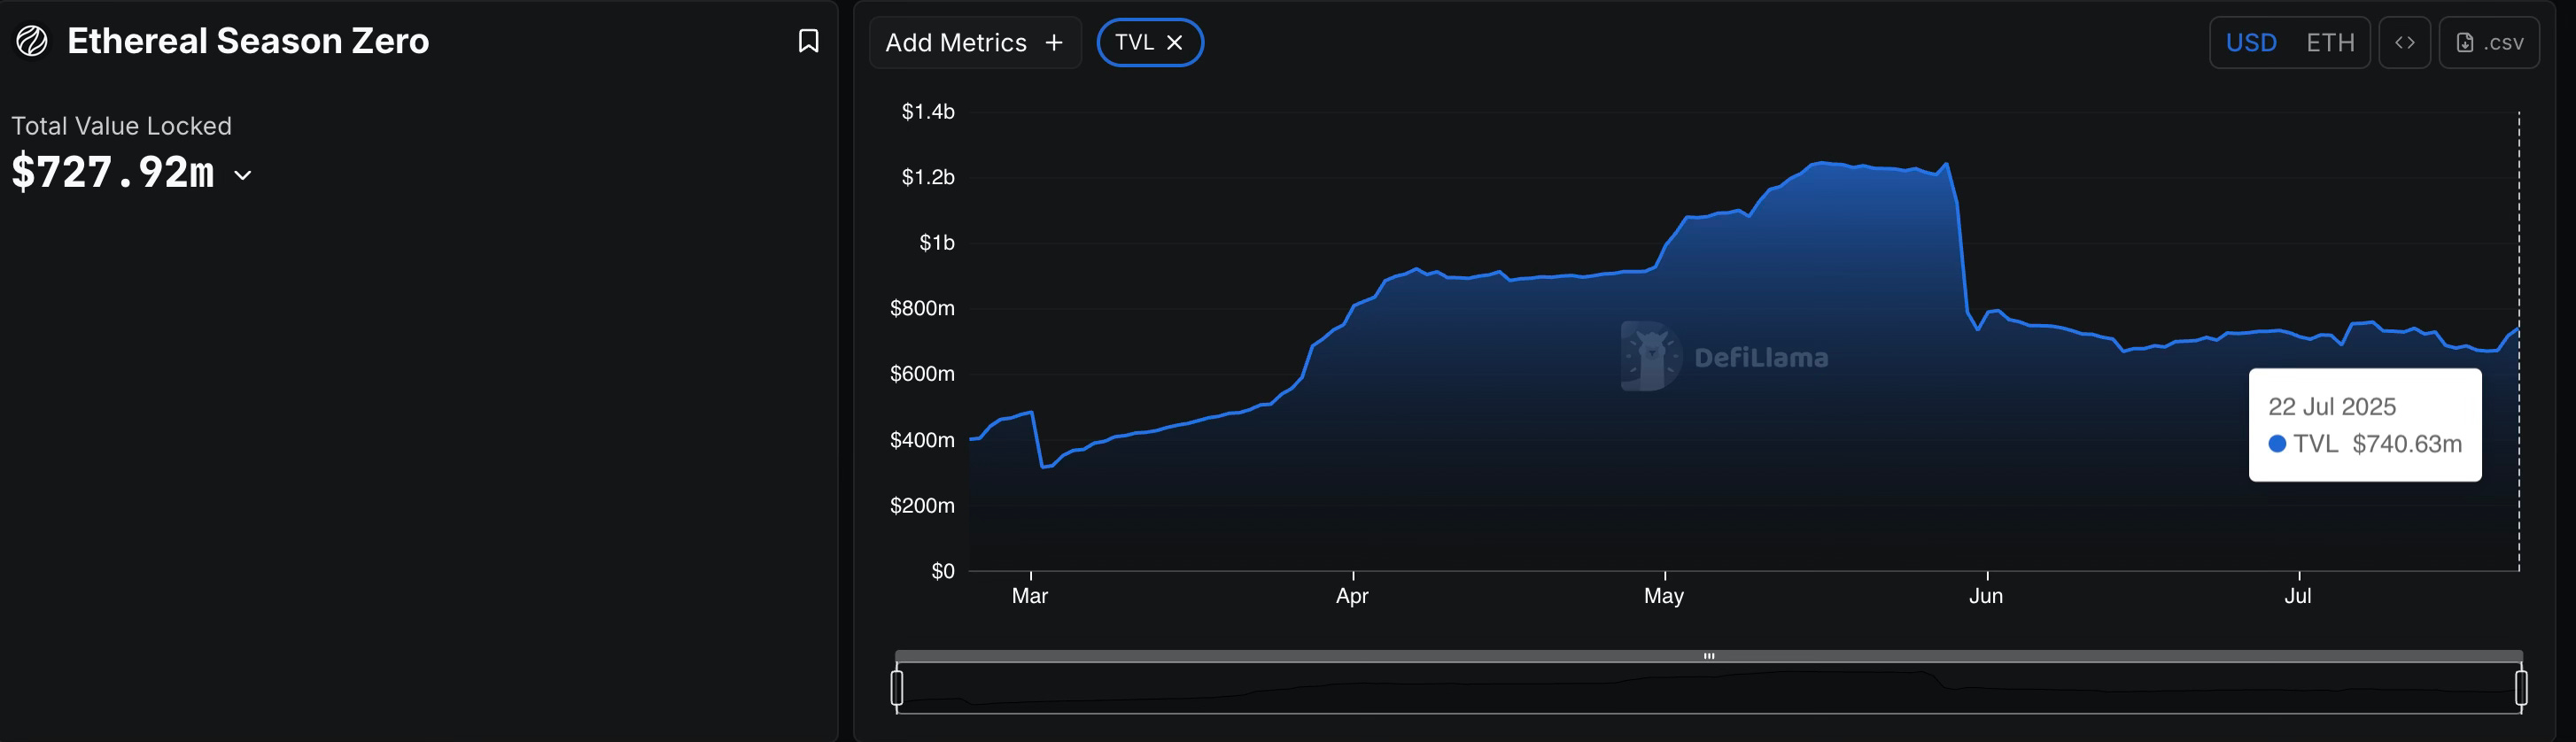Click the $200m y-axis label

[x=922, y=506]
